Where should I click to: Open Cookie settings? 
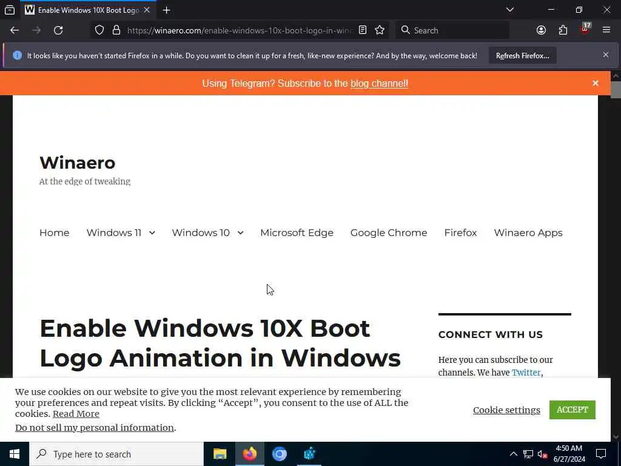(x=506, y=410)
